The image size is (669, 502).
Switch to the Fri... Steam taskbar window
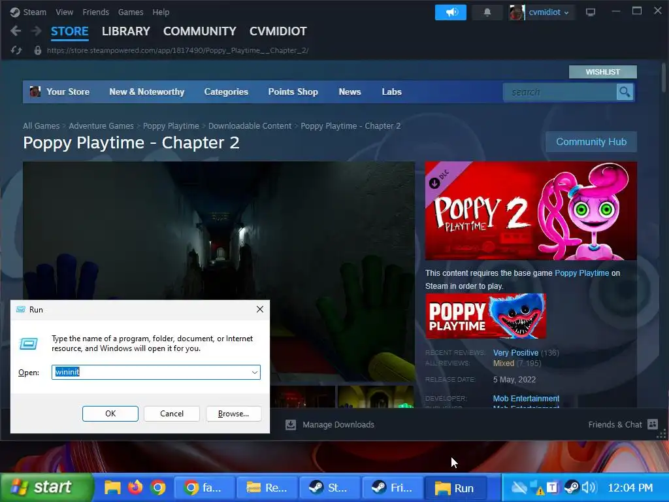(x=393, y=488)
